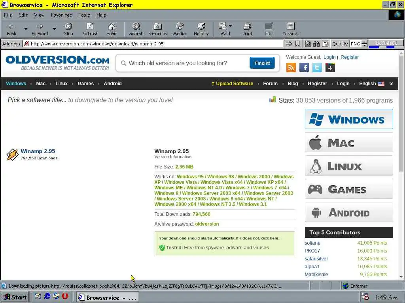Select the Games tab in nav bar
This screenshot has height=303, width=405.
[x=85, y=84]
